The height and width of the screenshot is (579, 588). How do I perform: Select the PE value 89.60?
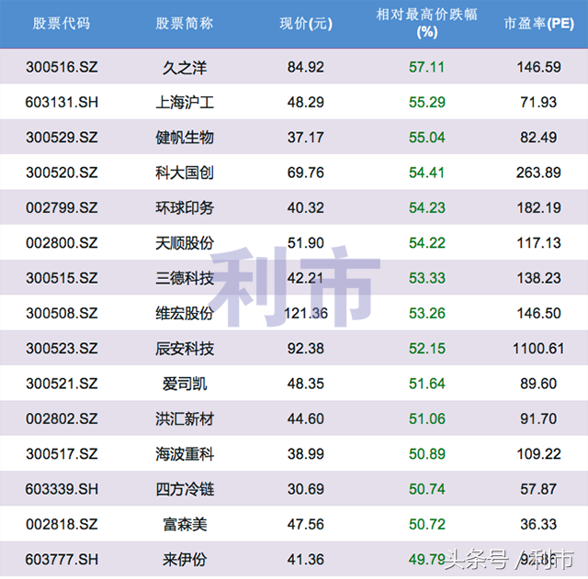[538, 384]
